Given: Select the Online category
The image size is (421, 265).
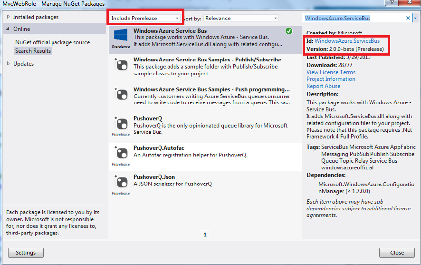Looking at the screenshot, I should (x=22, y=29).
